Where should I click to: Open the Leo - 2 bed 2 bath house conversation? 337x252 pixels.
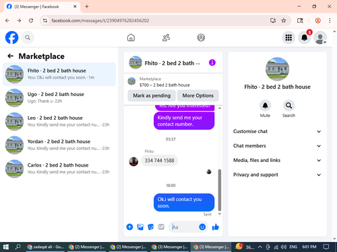point(59,122)
